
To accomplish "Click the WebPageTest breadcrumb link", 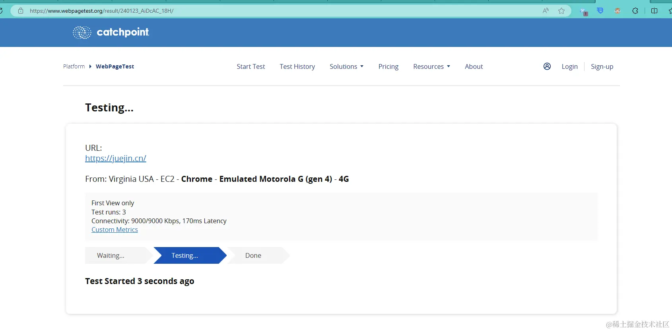I will click(115, 66).
